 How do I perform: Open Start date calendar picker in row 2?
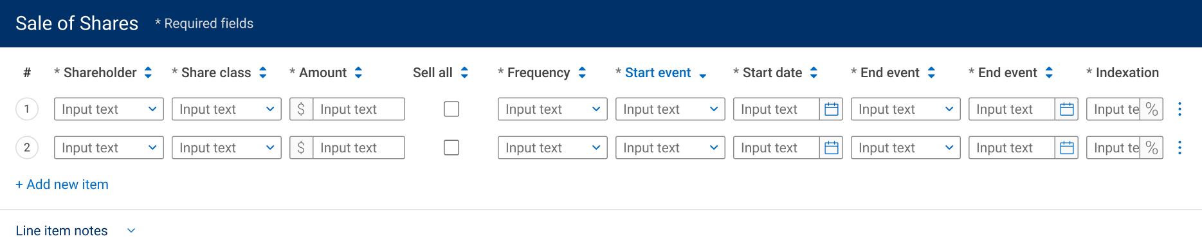click(x=831, y=148)
